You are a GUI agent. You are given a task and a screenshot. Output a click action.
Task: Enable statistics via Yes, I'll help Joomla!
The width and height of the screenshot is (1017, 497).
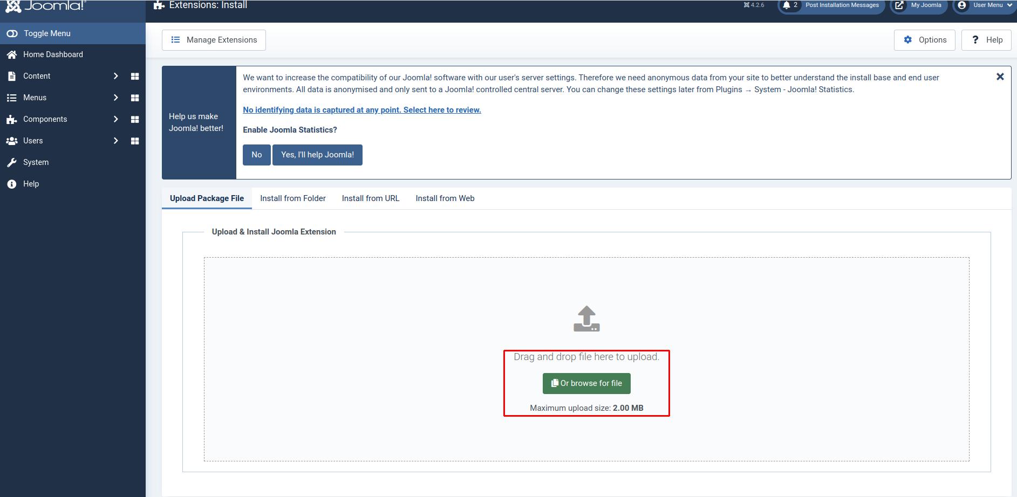(317, 155)
